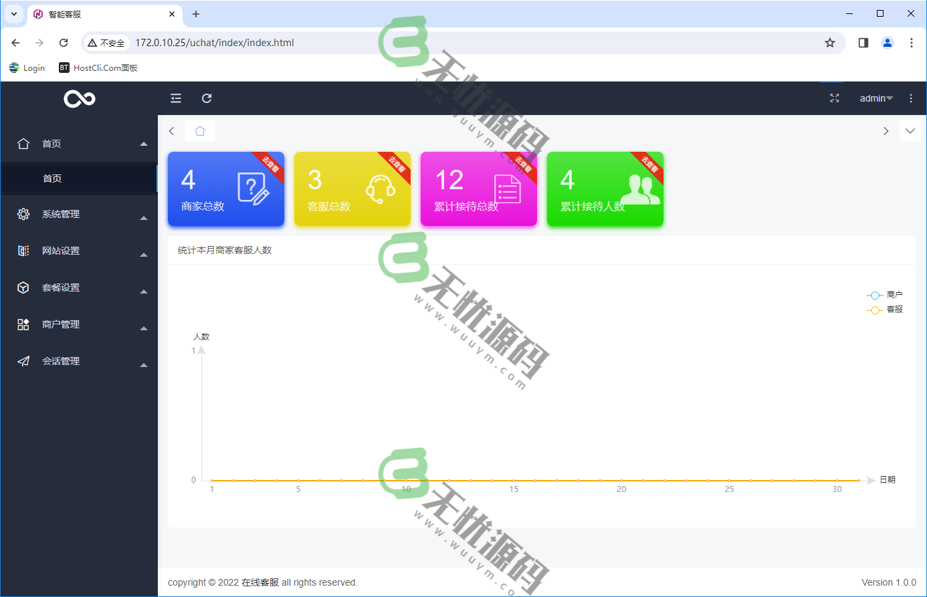Screen dimensions: 927x597
Task: Toggle the 商户 series in chart legend
Action: (884, 295)
